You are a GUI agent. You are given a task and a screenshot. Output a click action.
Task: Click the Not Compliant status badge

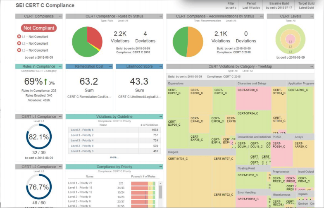pyautogui.click(x=39, y=28)
